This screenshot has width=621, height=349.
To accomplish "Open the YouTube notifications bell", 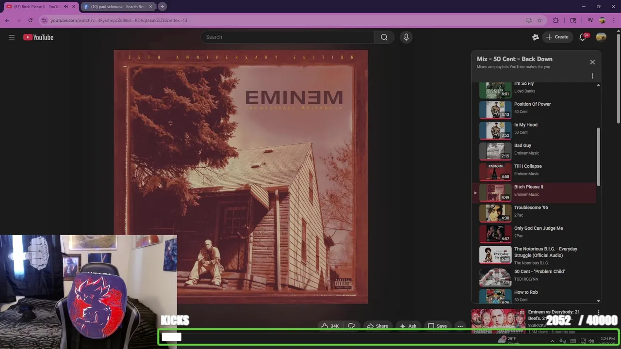I will coord(583,37).
